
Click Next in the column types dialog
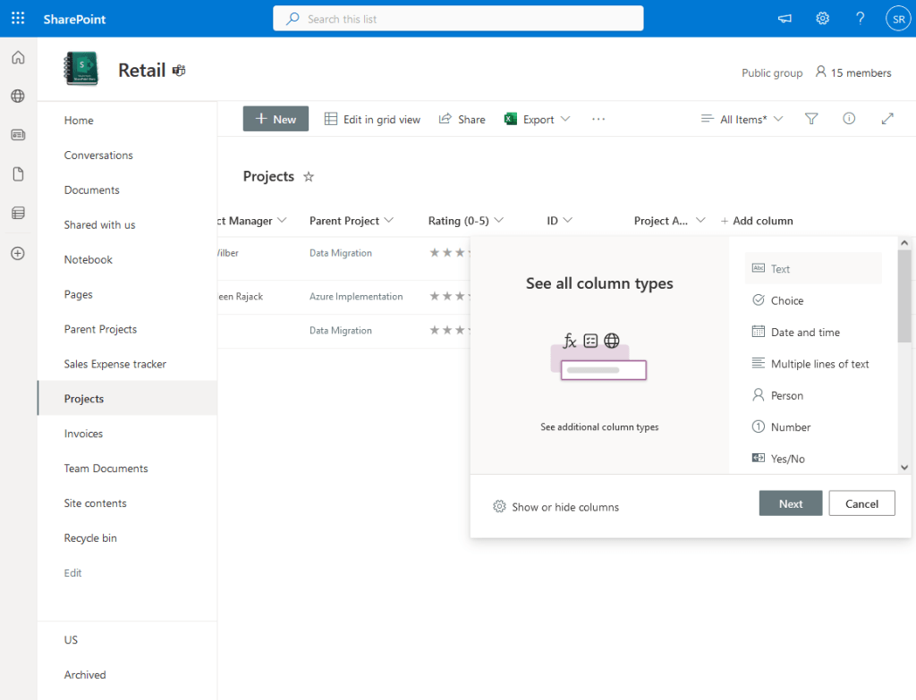click(x=790, y=502)
